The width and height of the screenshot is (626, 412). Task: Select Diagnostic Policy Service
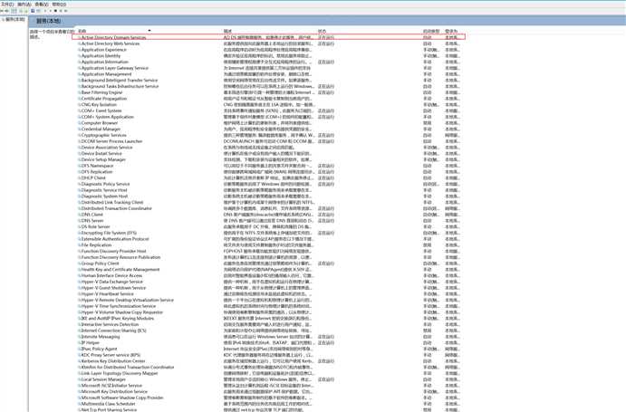click(105, 184)
